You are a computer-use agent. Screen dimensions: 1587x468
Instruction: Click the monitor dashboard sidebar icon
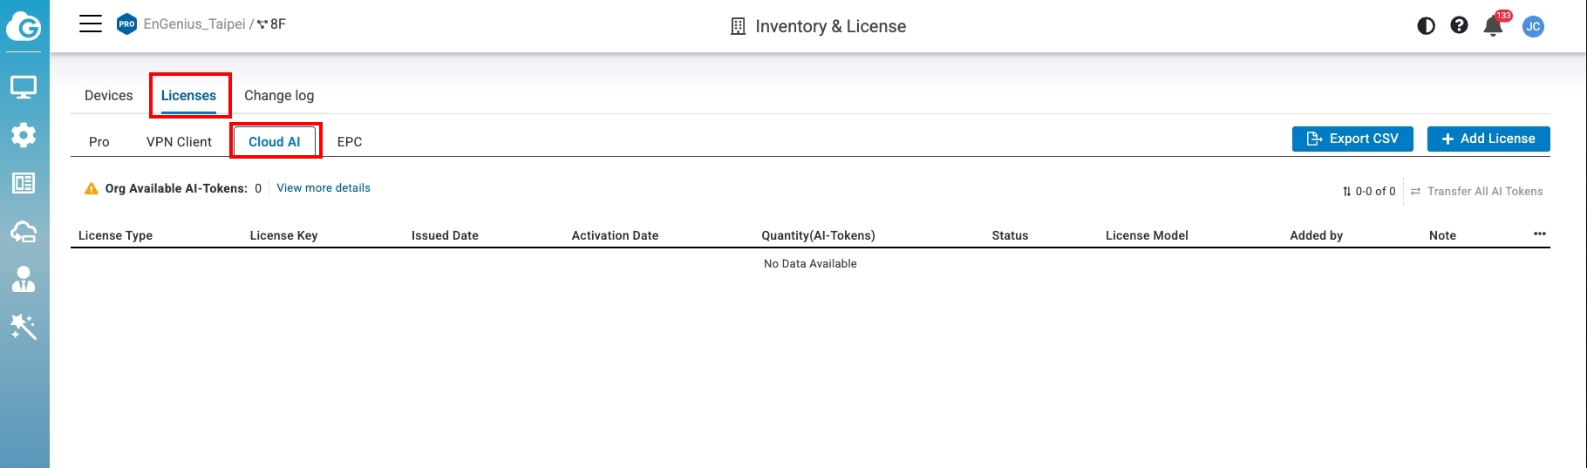pos(24,87)
